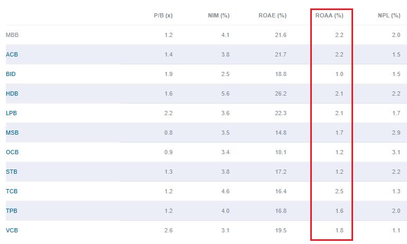Screen dimensions: 407x244
Task: Open the LPB ticker link
Action: pos(12,113)
